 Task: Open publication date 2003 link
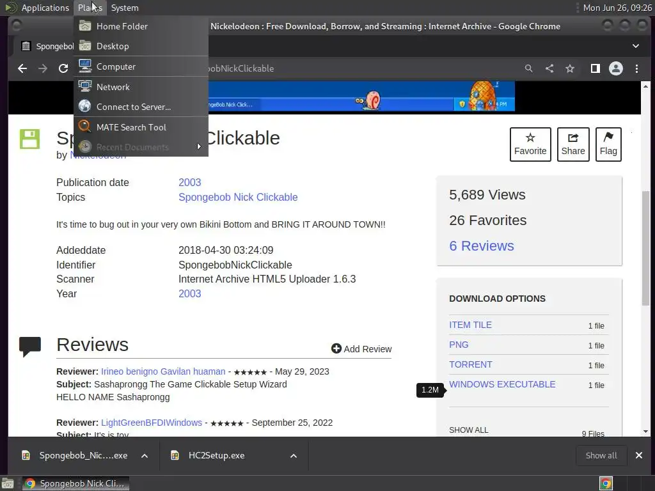tap(189, 182)
